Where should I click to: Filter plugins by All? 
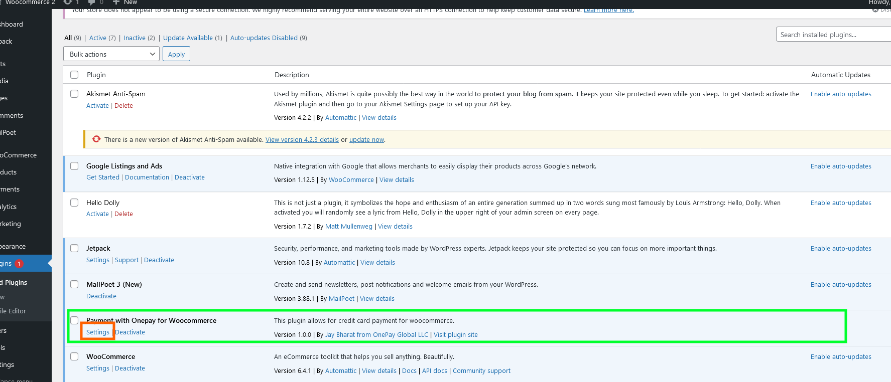pos(68,38)
